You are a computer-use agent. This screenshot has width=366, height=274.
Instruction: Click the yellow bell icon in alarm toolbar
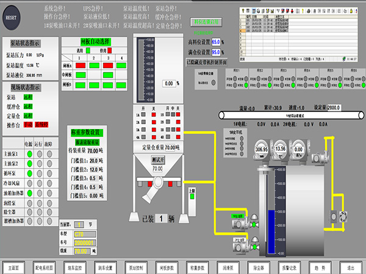pos(351,11)
